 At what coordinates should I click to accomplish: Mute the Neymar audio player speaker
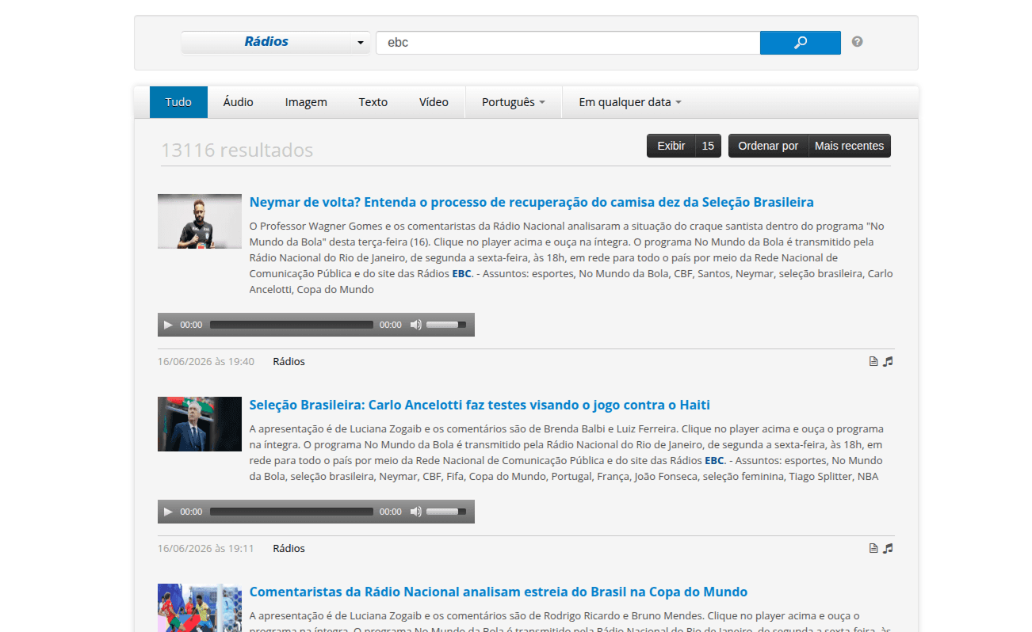[x=415, y=325]
